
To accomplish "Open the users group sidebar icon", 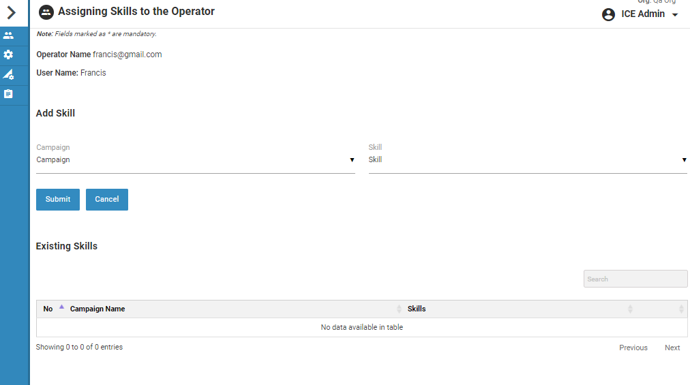I will 8,35.
